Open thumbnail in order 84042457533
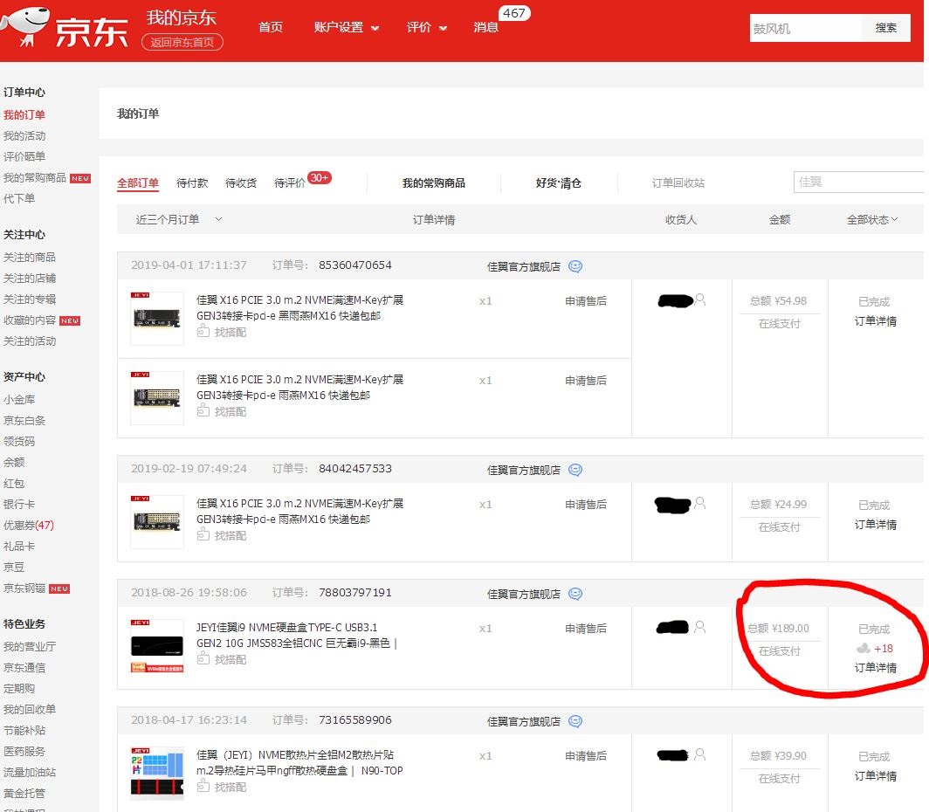The width and height of the screenshot is (929, 812). click(157, 522)
